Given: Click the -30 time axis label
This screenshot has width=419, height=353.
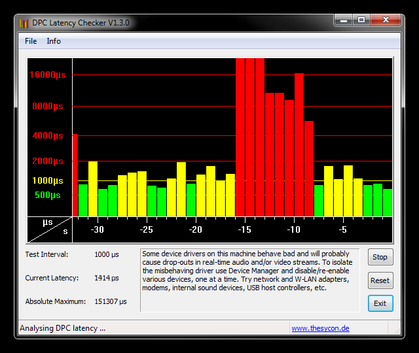Looking at the screenshot, I should coord(97,229).
